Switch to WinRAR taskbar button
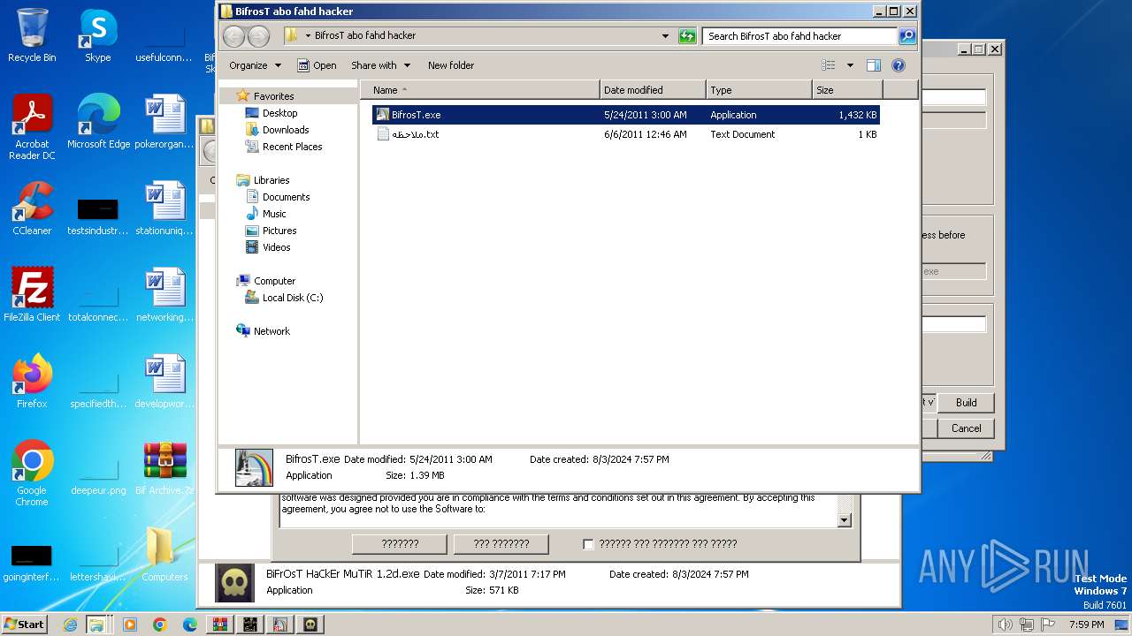1132x636 pixels. [x=220, y=625]
